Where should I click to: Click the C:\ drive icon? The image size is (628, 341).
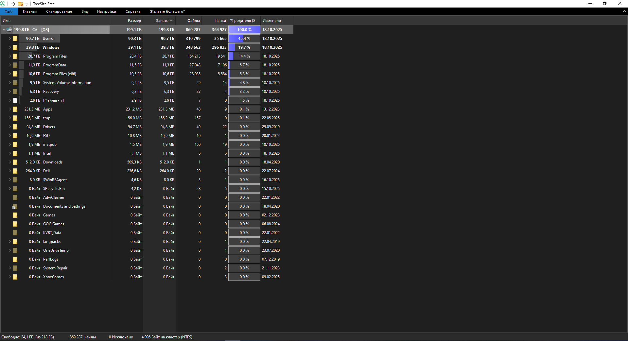pos(9,30)
